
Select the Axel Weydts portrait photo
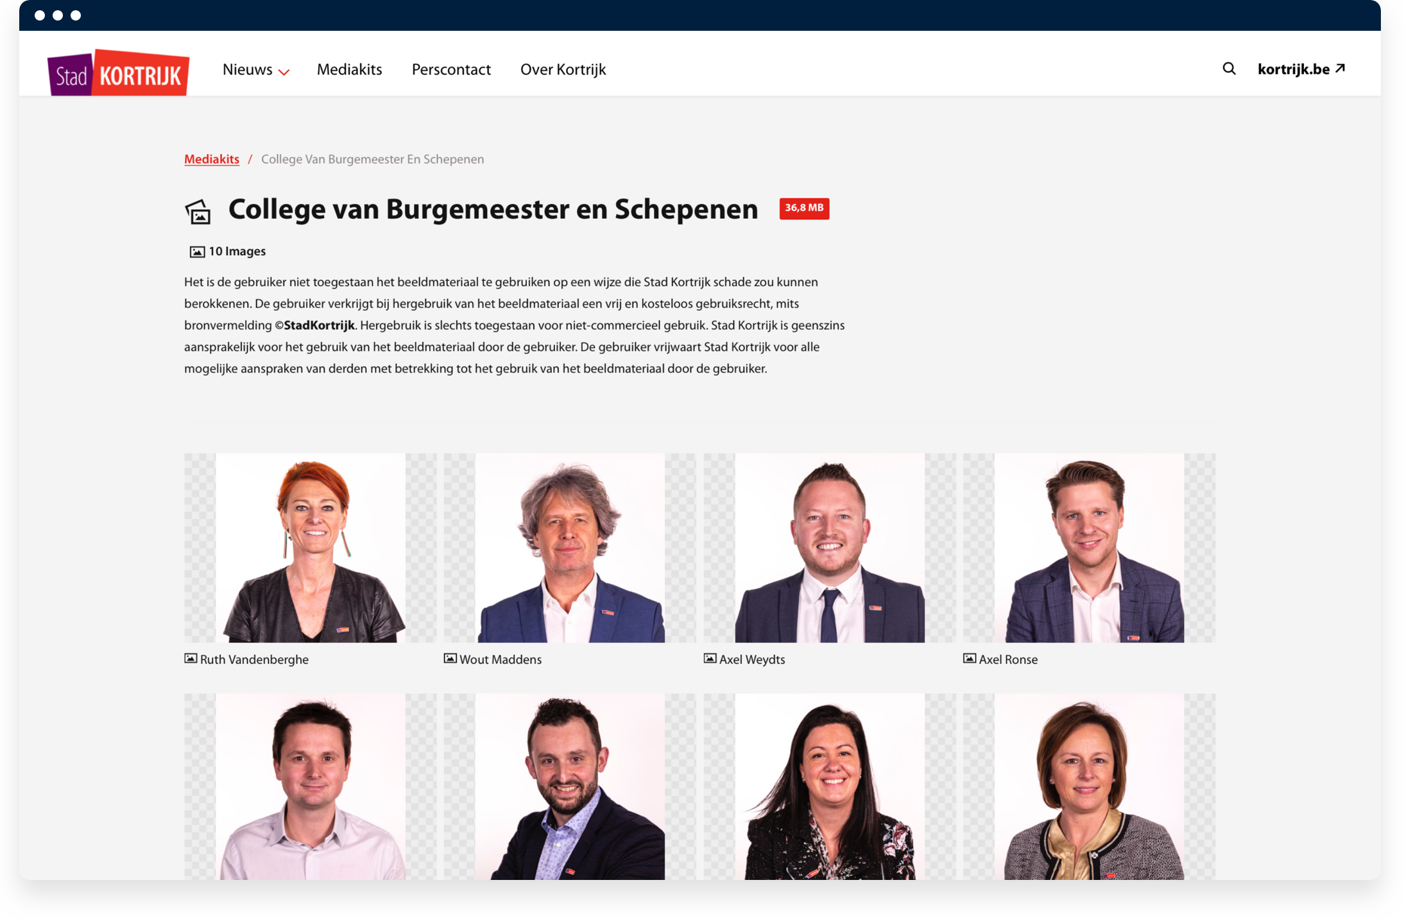click(830, 548)
